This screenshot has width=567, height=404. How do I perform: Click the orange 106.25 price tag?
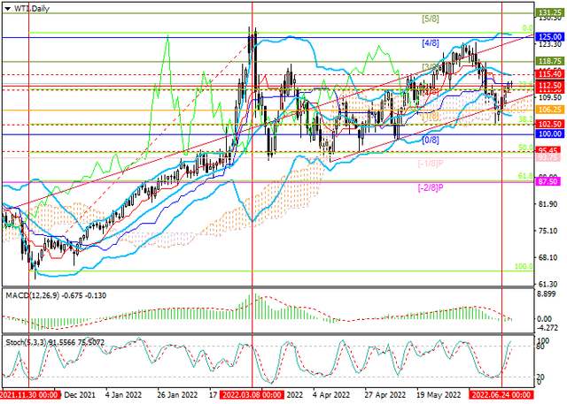coord(551,110)
